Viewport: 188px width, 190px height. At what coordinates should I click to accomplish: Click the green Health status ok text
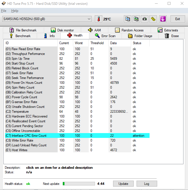tap(28, 184)
